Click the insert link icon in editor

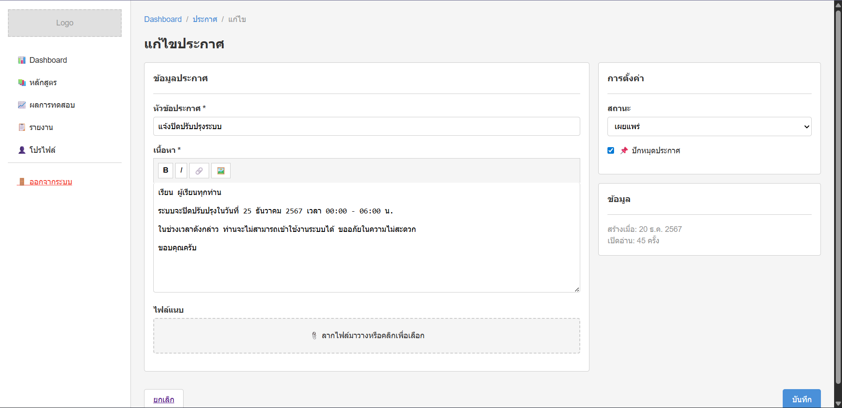tap(199, 171)
